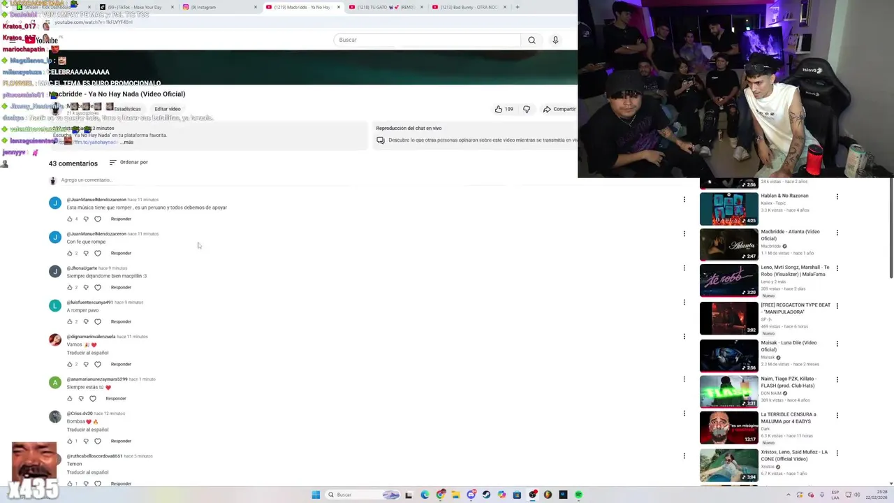Translate the 'Vamos' comment to Spanish

(87, 353)
